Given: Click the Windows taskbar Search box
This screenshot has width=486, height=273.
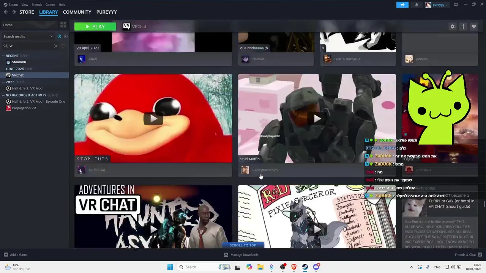Looking at the screenshot, I should [204, 267].
